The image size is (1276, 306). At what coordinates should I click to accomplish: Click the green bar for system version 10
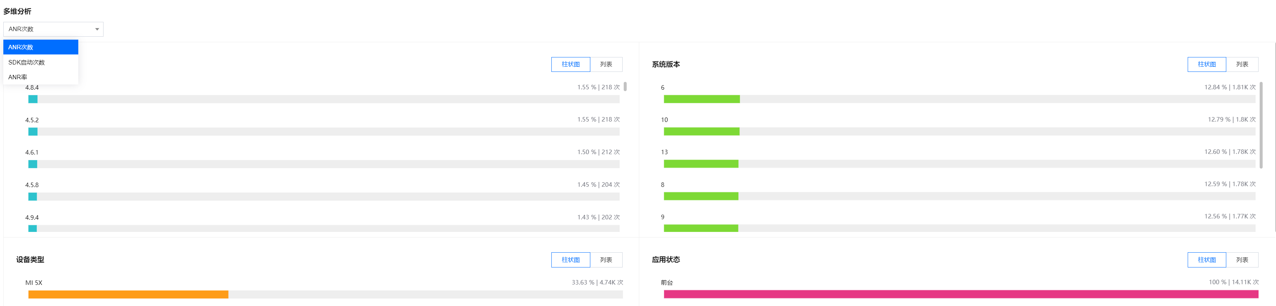tap(701, 132)
